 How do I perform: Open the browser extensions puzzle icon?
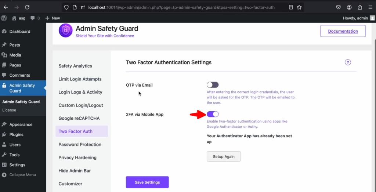(x=359, y=7)
